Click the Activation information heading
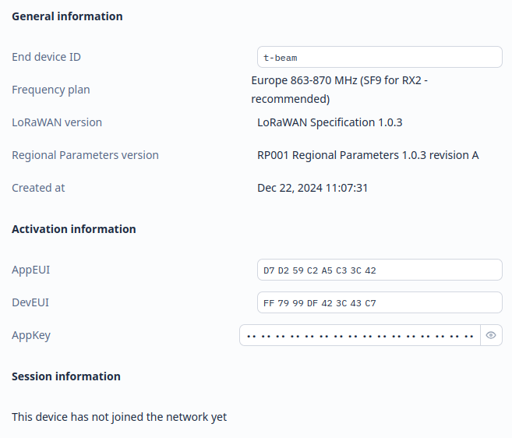This screenshot has height=438, width=512. 74,229
